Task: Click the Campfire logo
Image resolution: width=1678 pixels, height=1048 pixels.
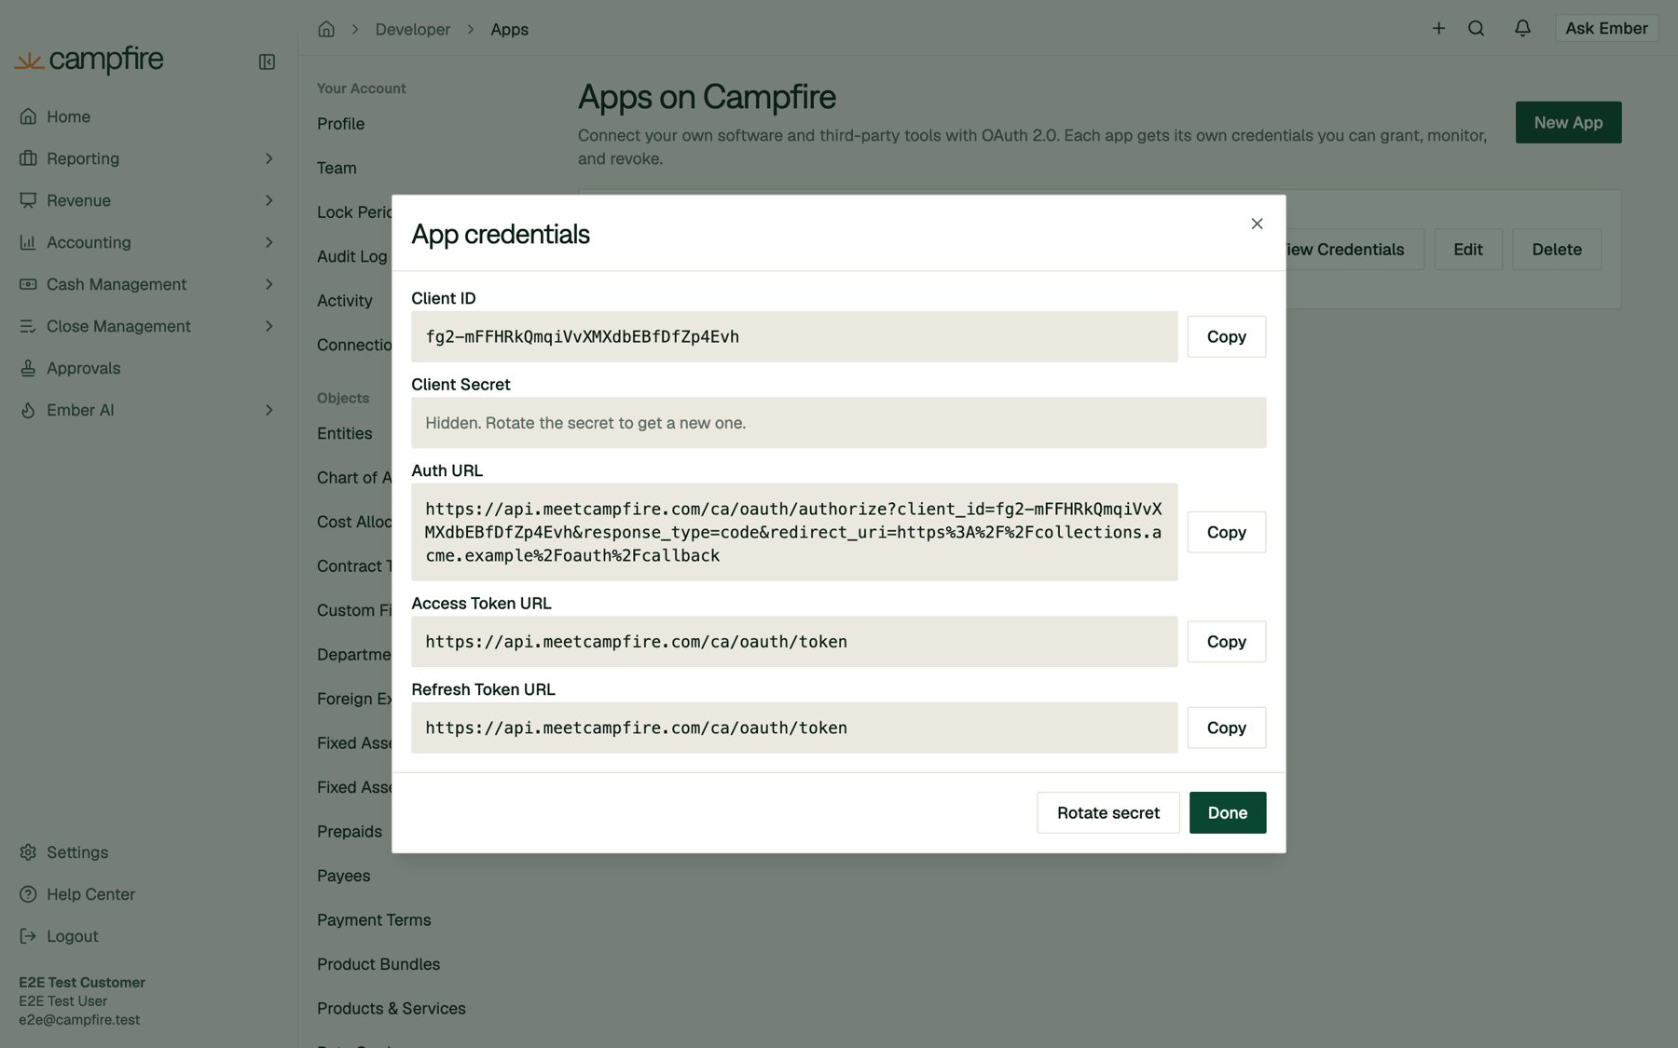Action: tap(89, 60)
